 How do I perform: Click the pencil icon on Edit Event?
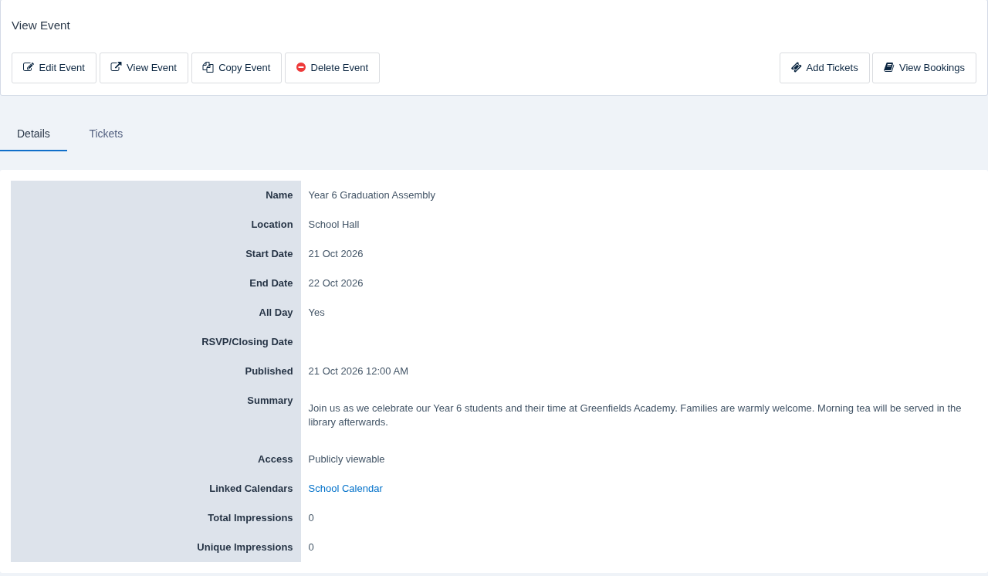tap(29, 68)
